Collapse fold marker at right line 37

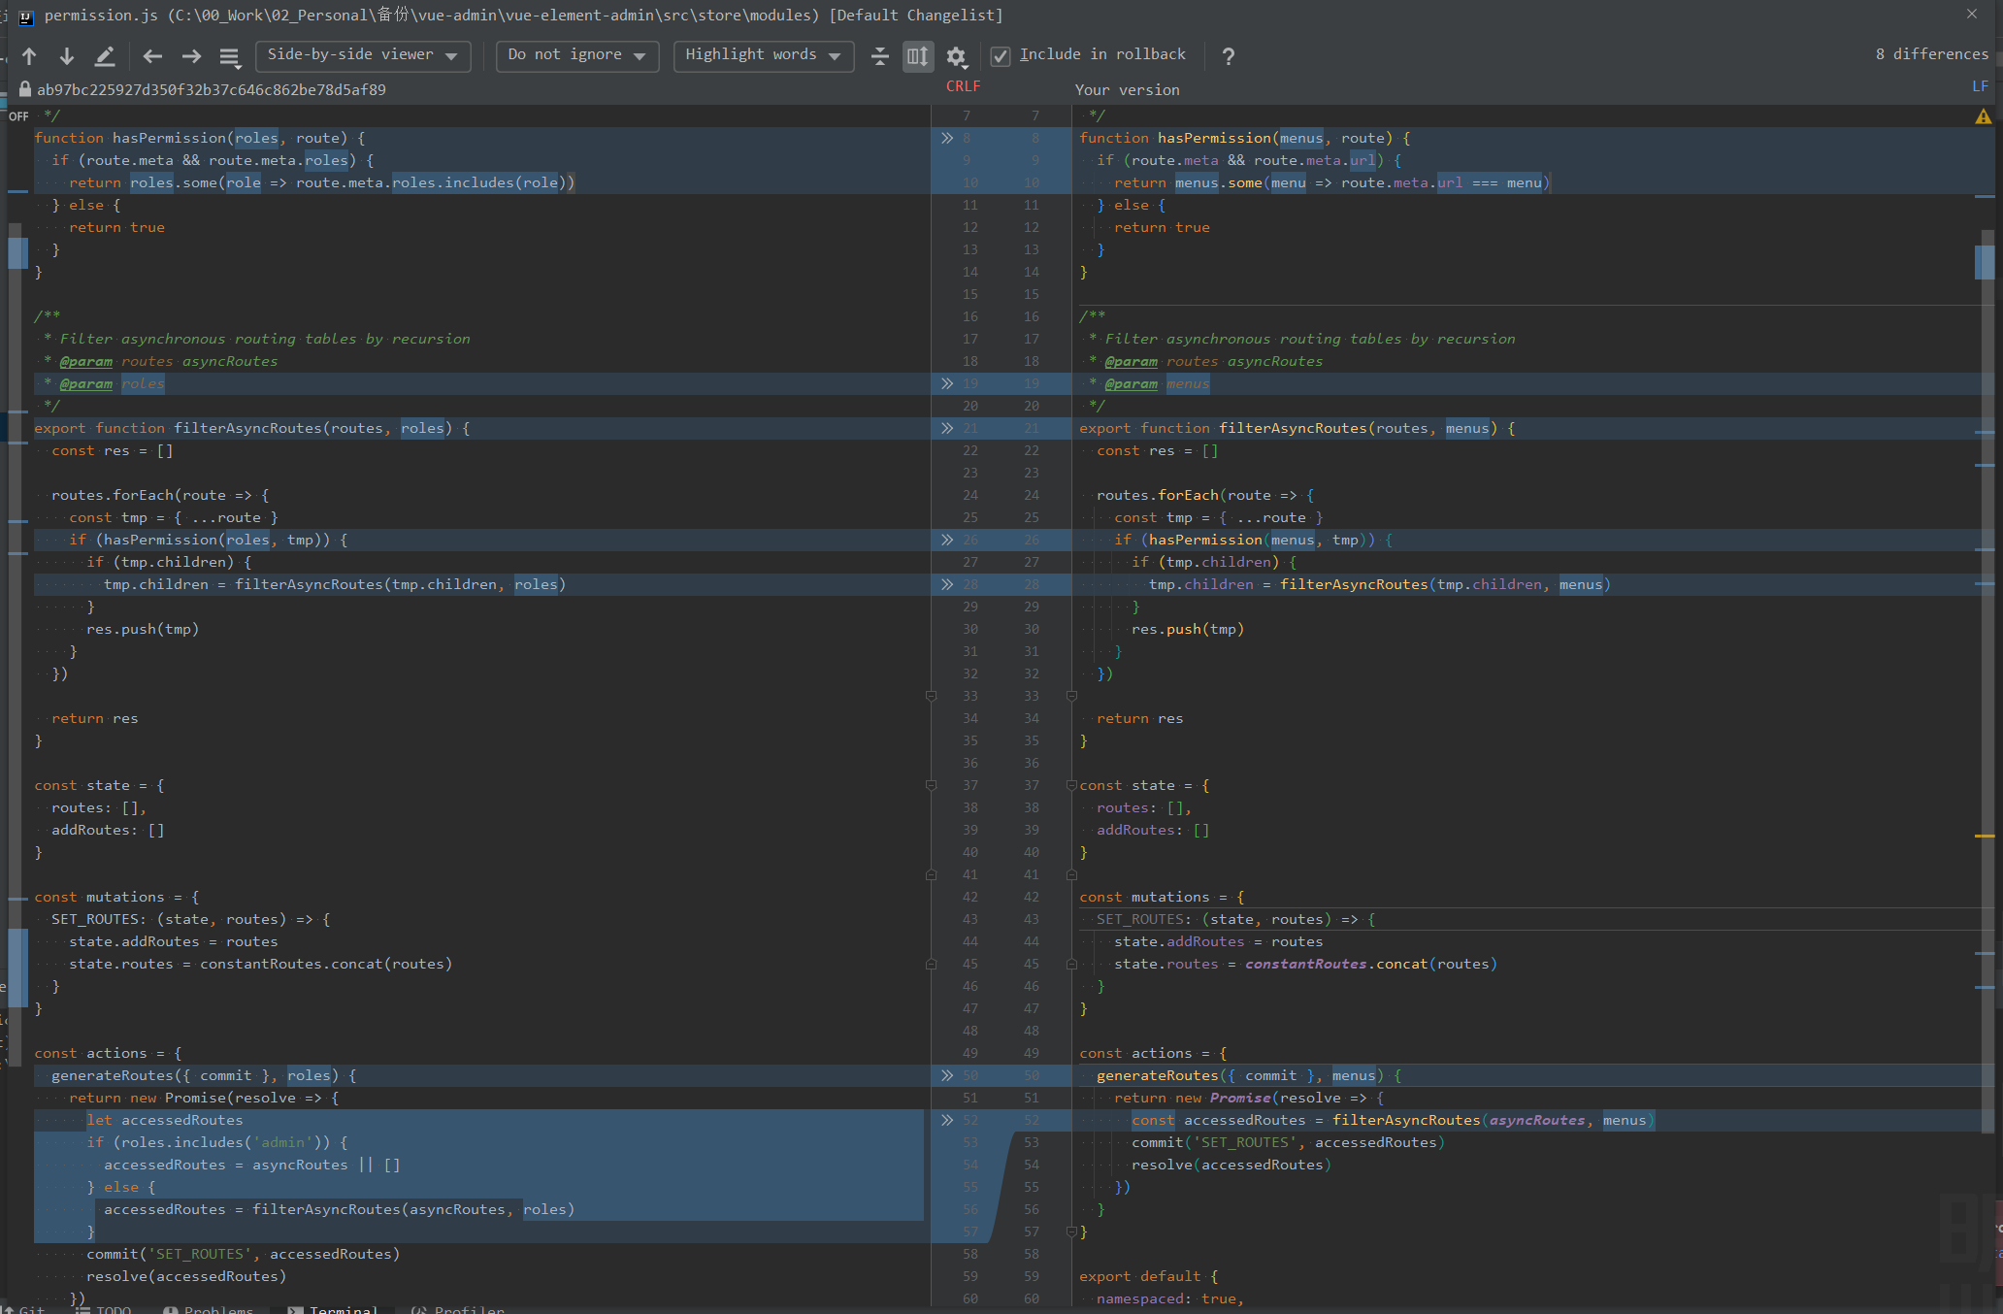coord(1071,785)
